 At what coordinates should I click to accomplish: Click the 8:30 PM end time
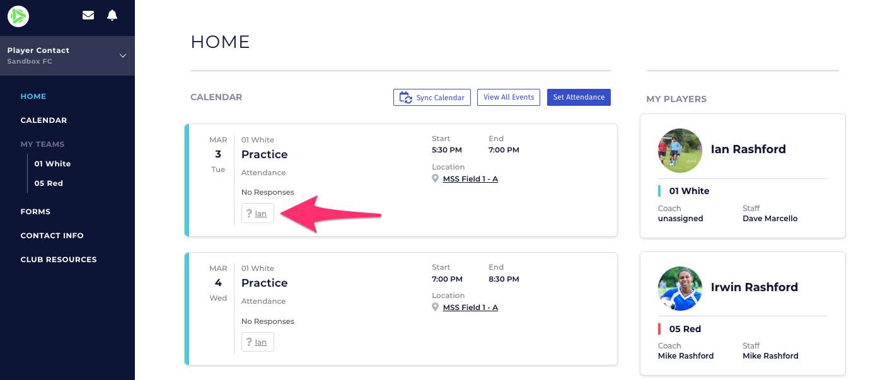coord(504,279)
